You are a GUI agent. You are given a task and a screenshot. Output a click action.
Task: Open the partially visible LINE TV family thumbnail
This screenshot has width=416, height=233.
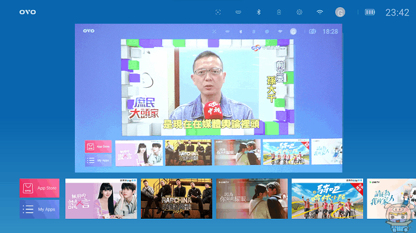[391, 199]
